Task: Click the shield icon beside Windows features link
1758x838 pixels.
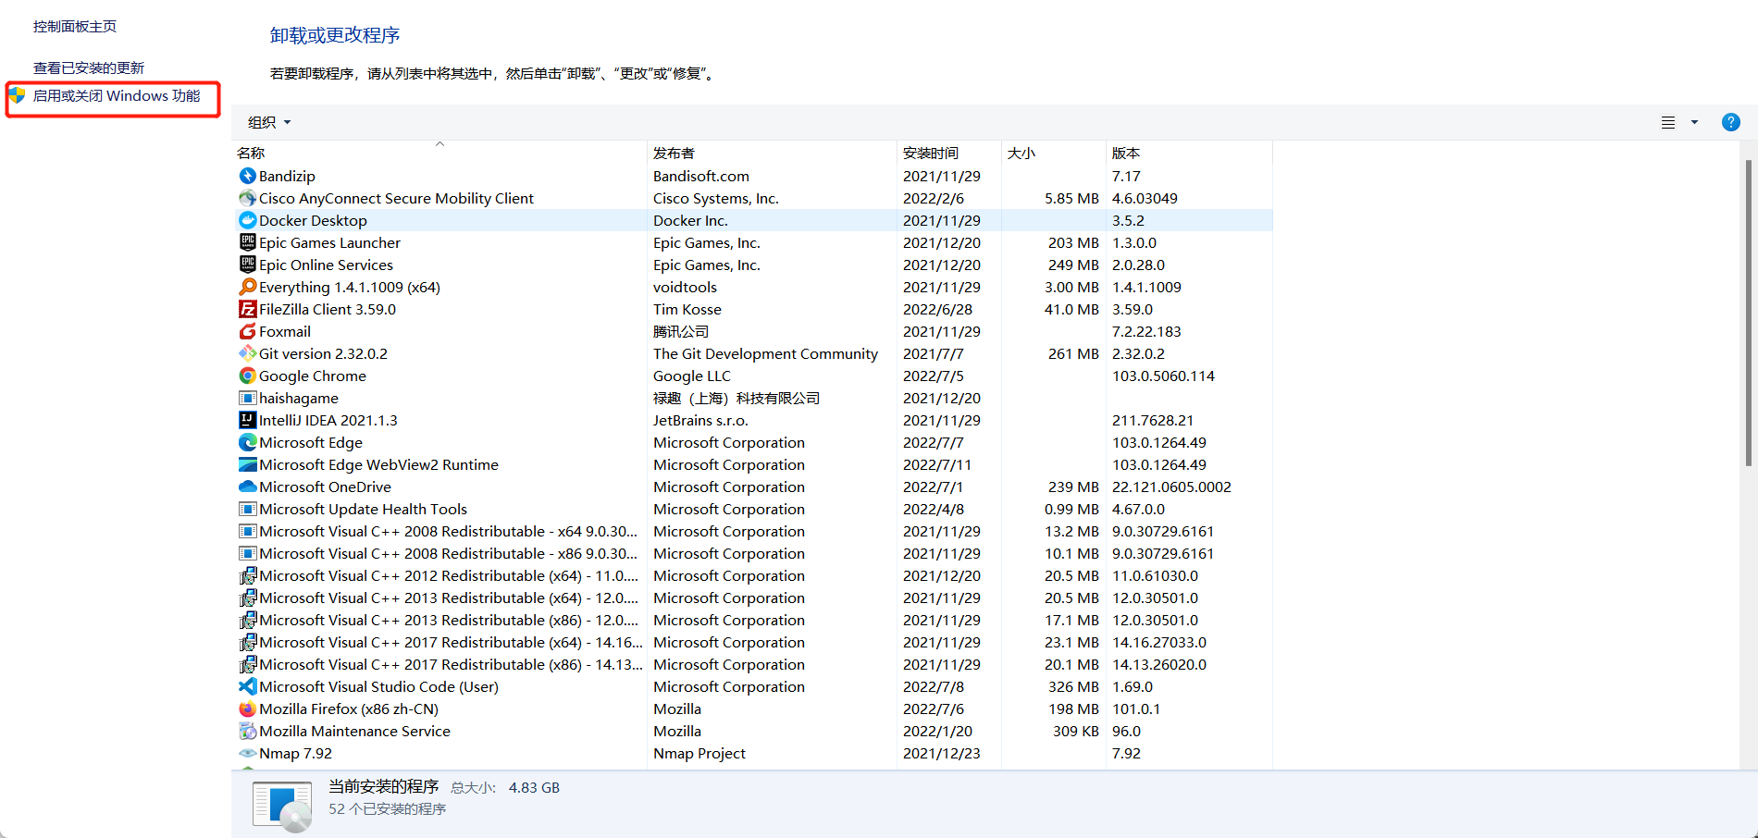Action: pyautogui.click(x=17, y=95)
